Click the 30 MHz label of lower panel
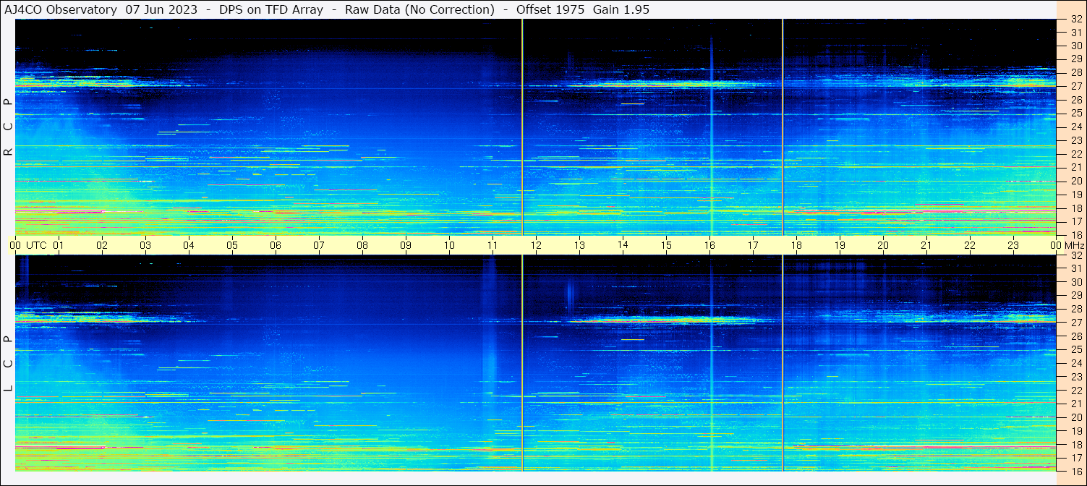 coord(1076,282)
